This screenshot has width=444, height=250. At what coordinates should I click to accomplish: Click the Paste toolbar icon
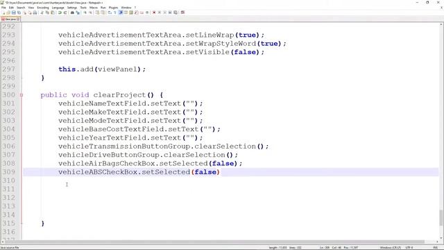tap(53, 12)
